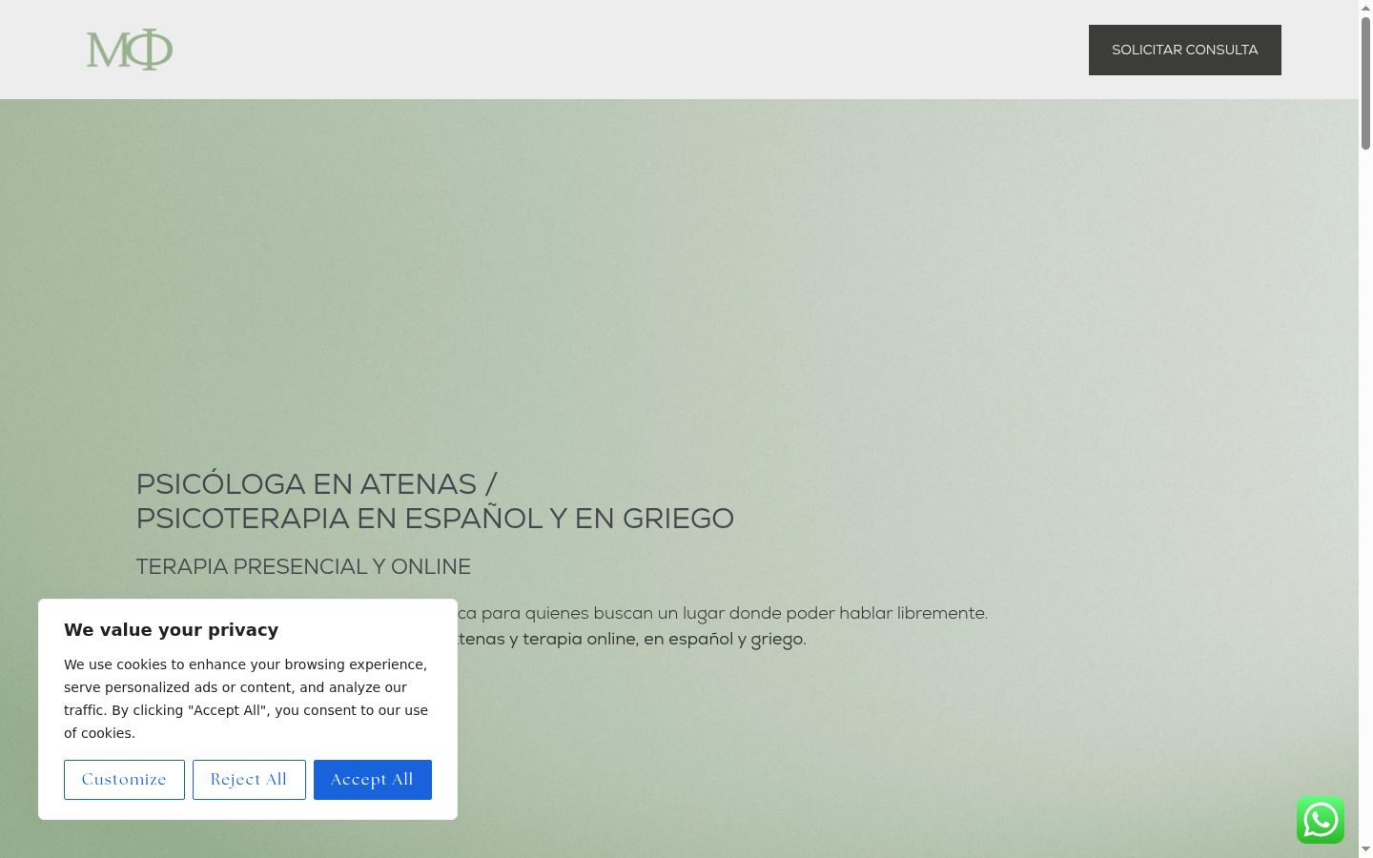Image resolution: width=1373 pixels, height=858 pixels.
Task: Click the scrollbar up arrow
Action: pyautogui.click(x=1365, y=7)
